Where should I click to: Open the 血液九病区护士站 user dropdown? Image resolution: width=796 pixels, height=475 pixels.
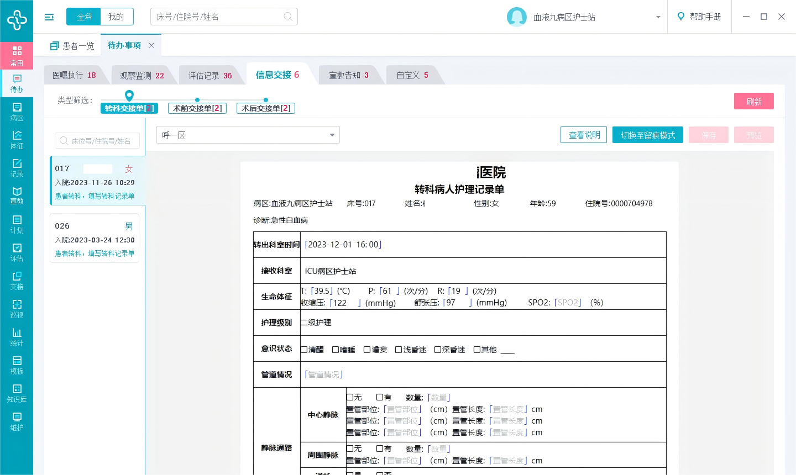pyautogui.click(x=658, y=17)
